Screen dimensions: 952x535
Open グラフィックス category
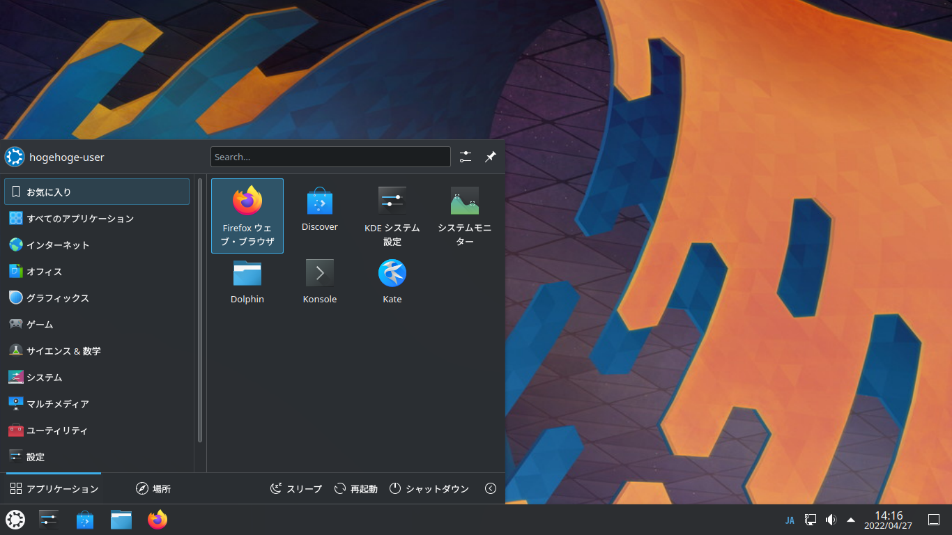tap(97, 297)
